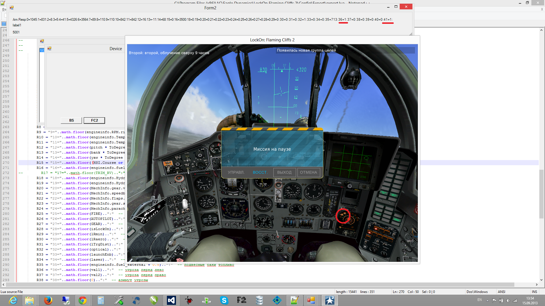This screenshot has width=545, height=306.
Task: Click Dos\Windows line ending in status bar
Action: click(477, 292)
